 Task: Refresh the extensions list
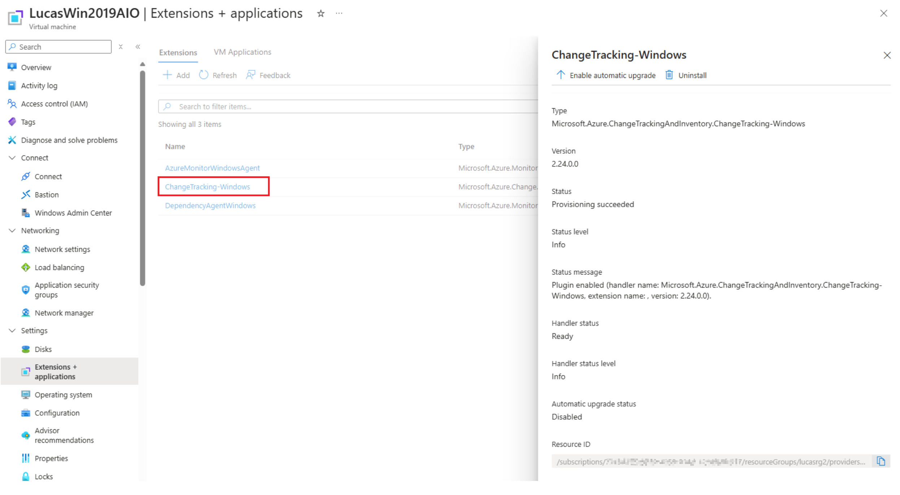[x=218, y=75]
